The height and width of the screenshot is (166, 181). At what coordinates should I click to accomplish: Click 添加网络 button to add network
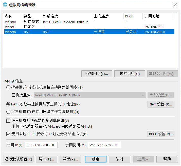[97, 74]
